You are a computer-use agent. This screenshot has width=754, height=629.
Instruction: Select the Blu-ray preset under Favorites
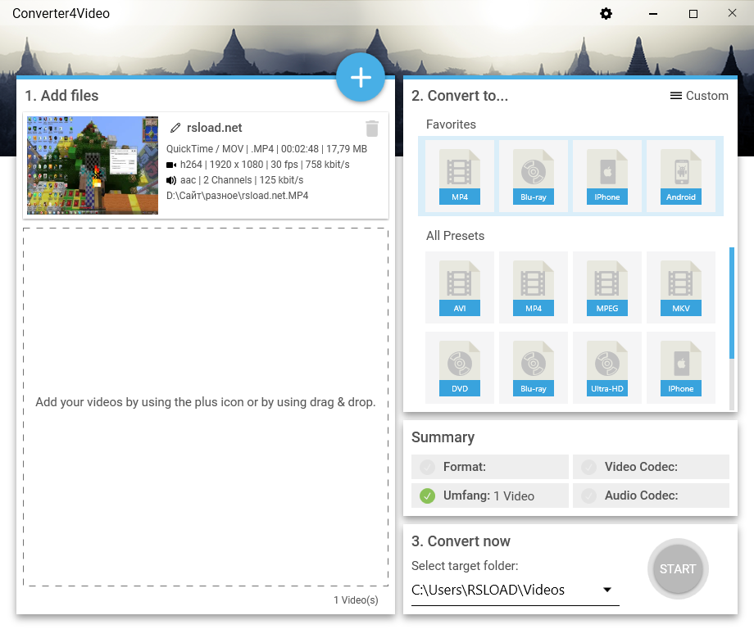click(533, 175)
